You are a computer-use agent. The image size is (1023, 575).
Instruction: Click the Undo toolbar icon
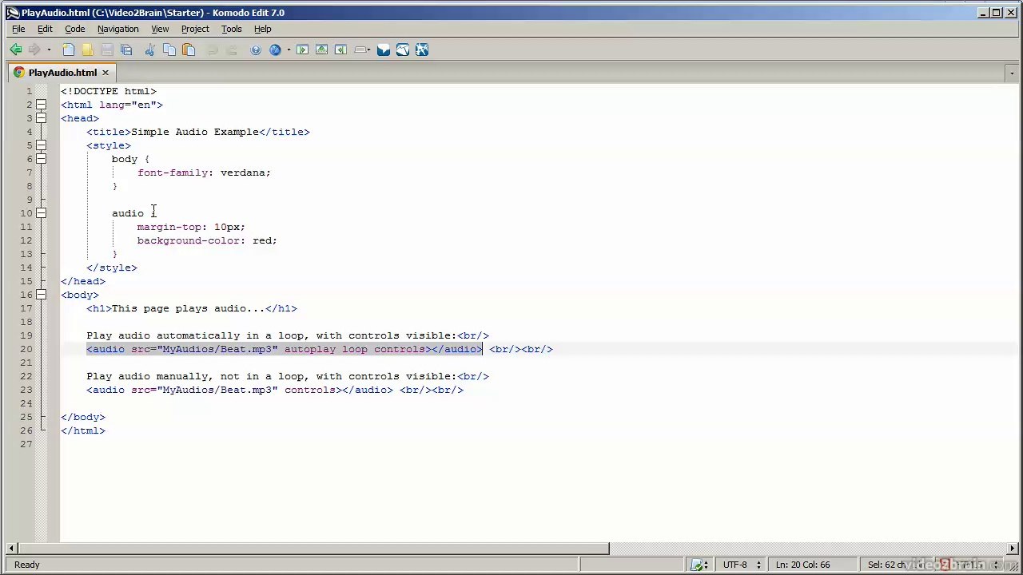(212, 50)
